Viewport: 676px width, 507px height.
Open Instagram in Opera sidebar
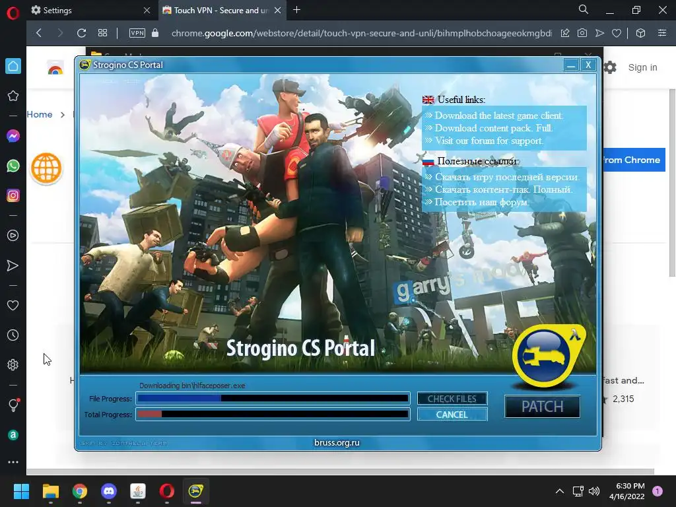(x=13, y=195)
